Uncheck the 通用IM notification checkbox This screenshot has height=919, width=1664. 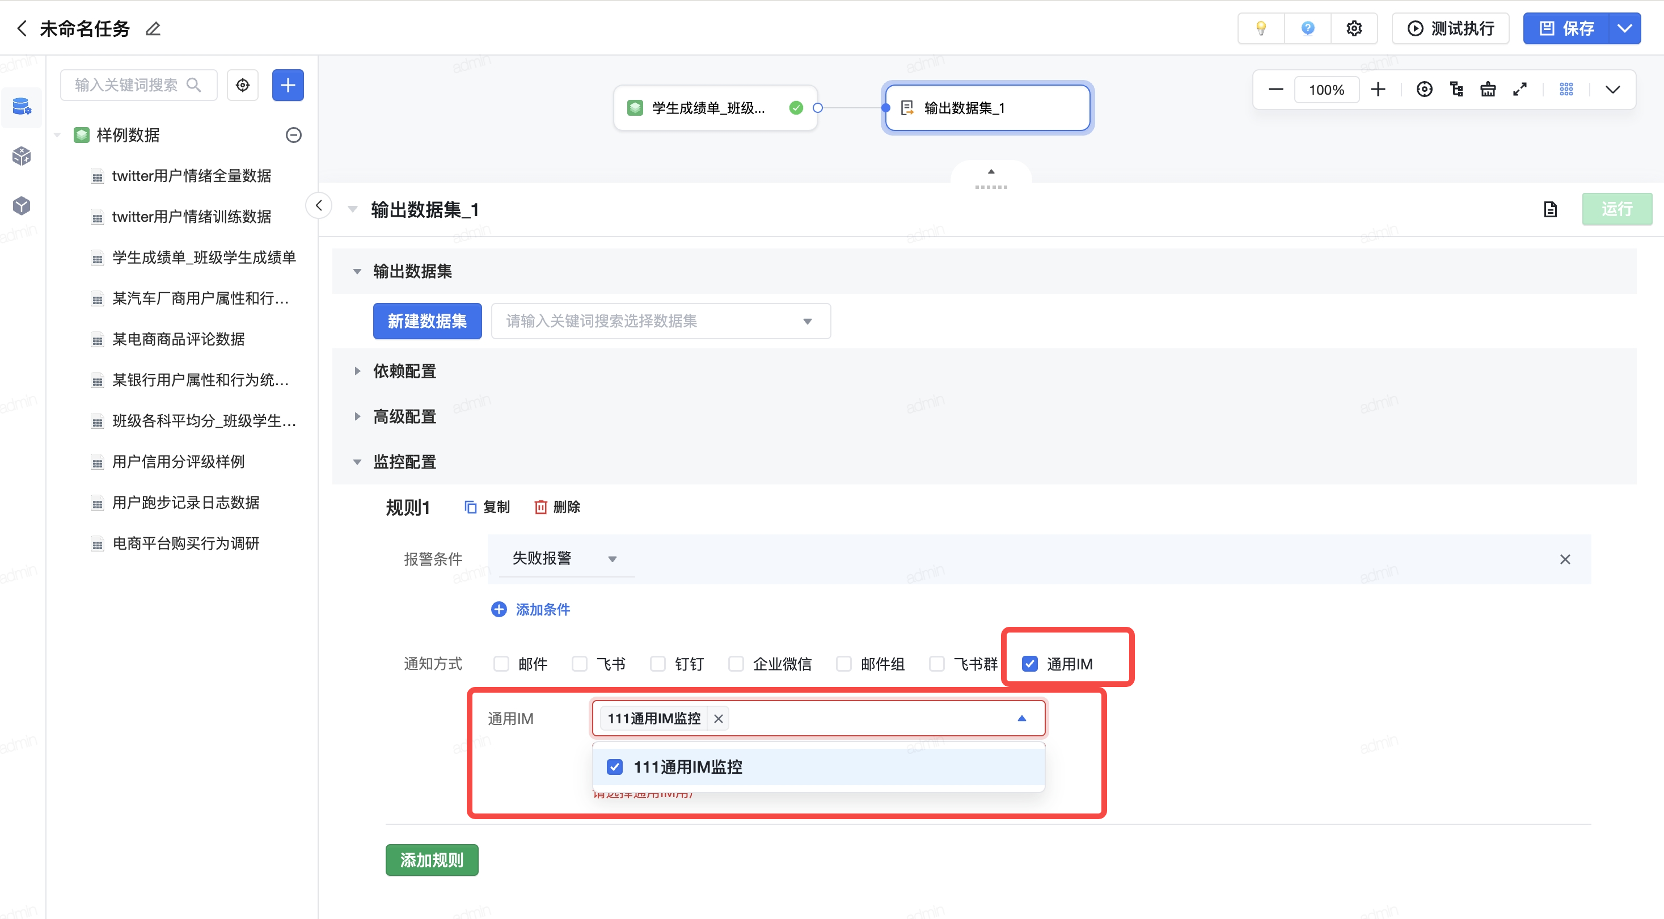coord(1030,664)
